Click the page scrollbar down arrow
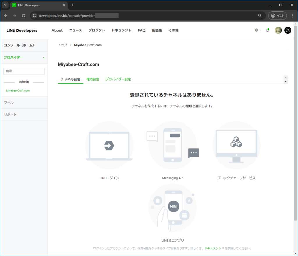This screenshot has height=256, width=298. click(x=295, y=254)
